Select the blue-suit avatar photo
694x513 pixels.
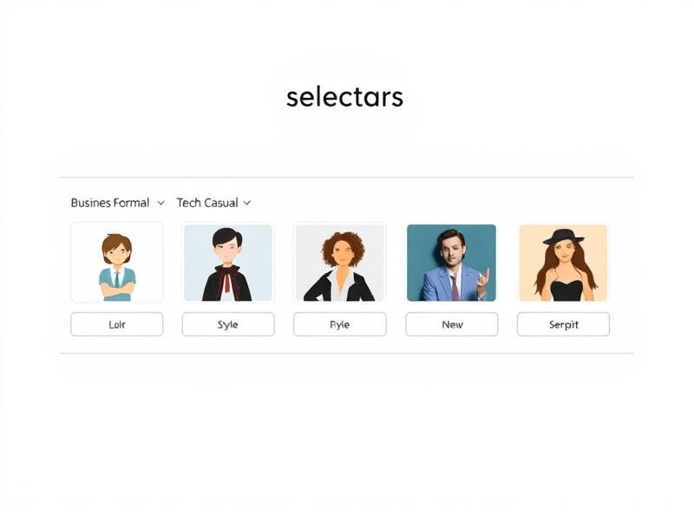click(x=451, y=262)
